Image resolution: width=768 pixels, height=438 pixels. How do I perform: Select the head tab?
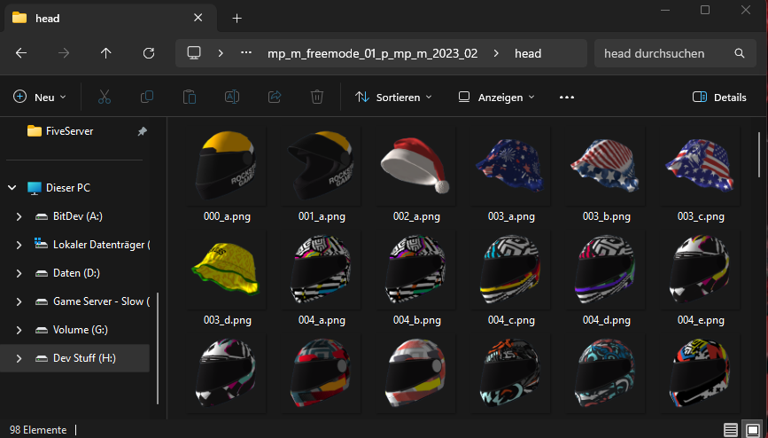coord(110,18)
